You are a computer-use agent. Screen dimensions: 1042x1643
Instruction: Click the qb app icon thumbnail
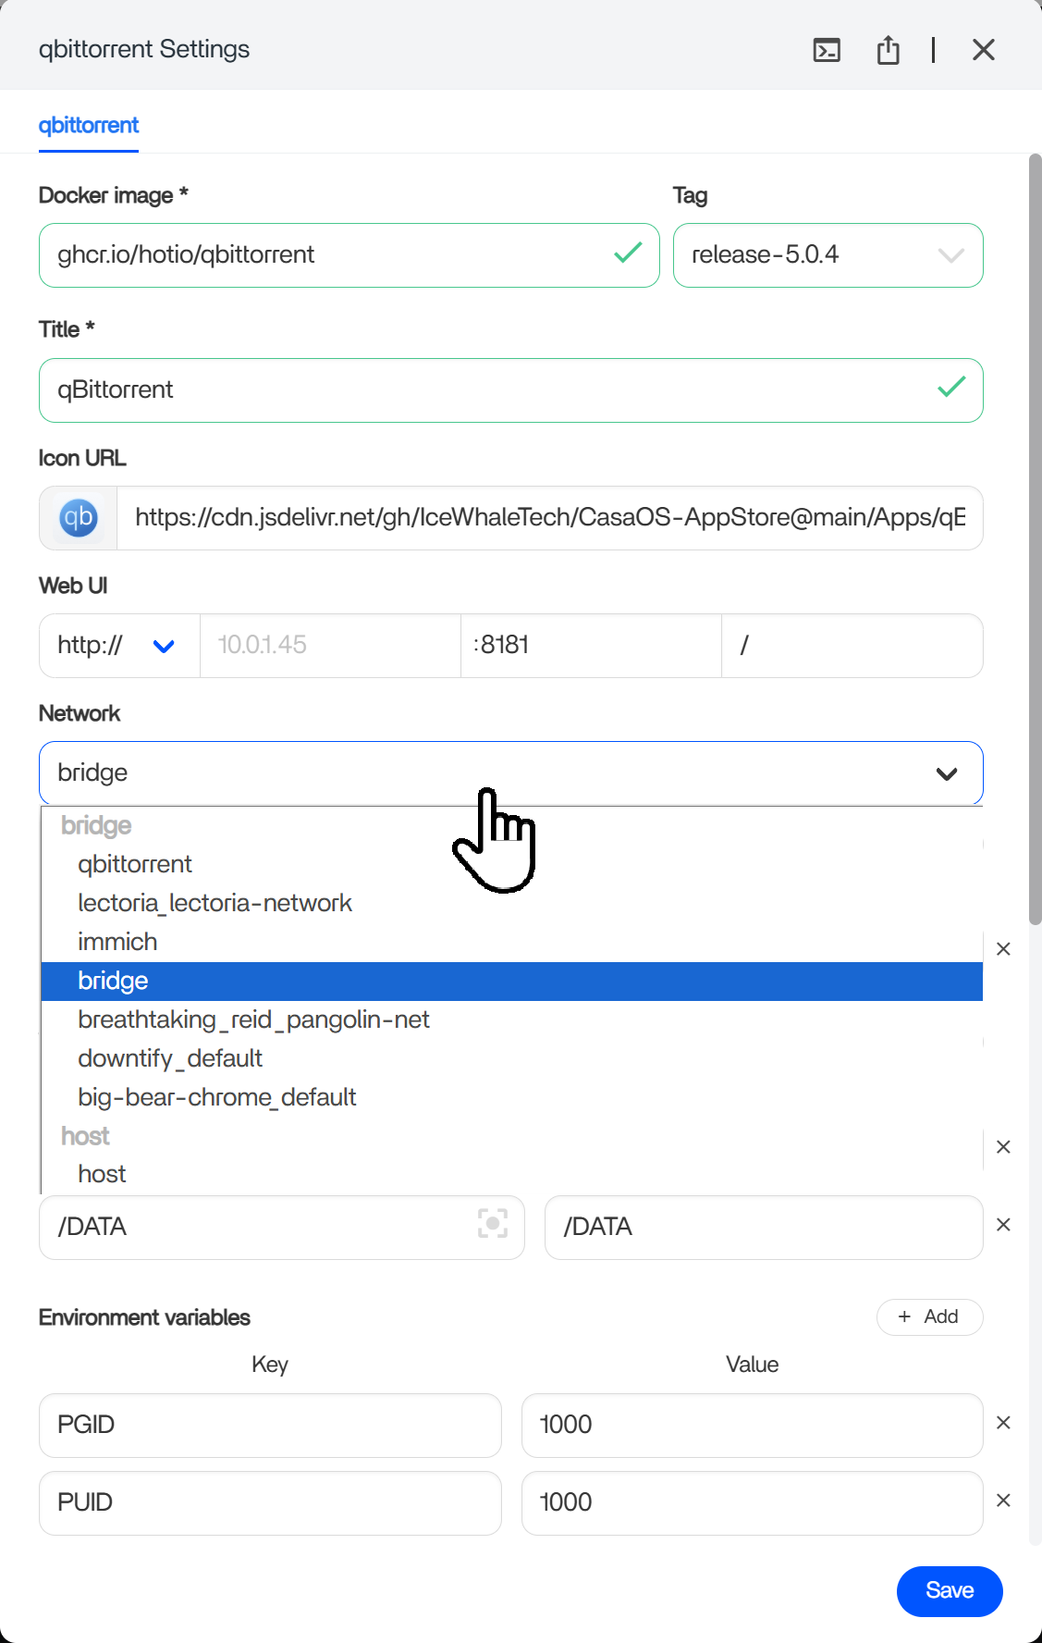pyautogui.click(x=79, y=518)
